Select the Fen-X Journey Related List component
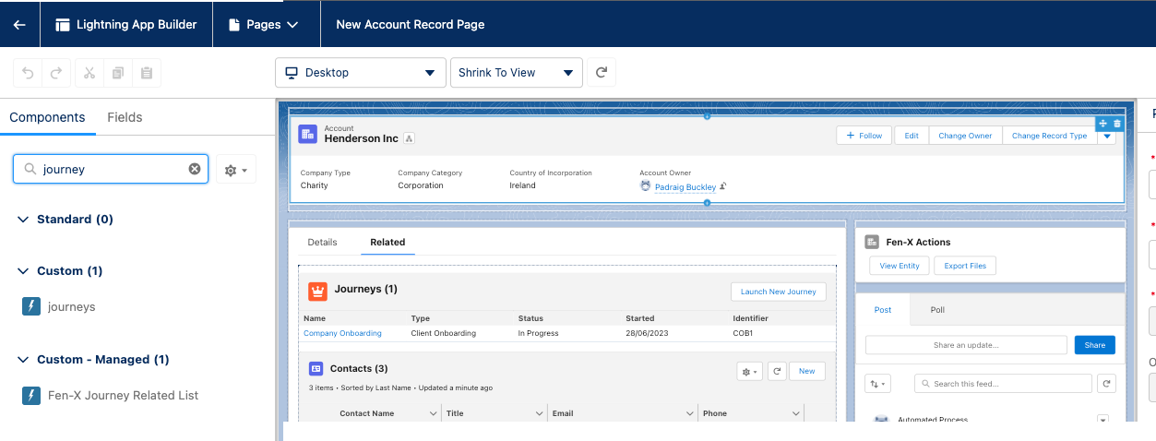The height and width of the screenshot is (441, 1156). 123,396
